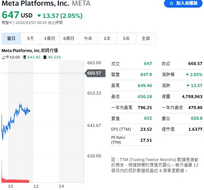Switch chart to 5天 range
The width and height of the screenshot is (204, 190).
pos(30,38)
